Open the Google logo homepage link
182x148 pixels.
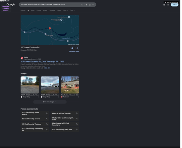tap(11, 4)
